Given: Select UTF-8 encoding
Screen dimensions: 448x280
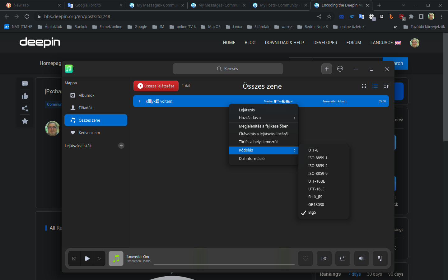Looking at the screenshot, I should coord(324,150).
